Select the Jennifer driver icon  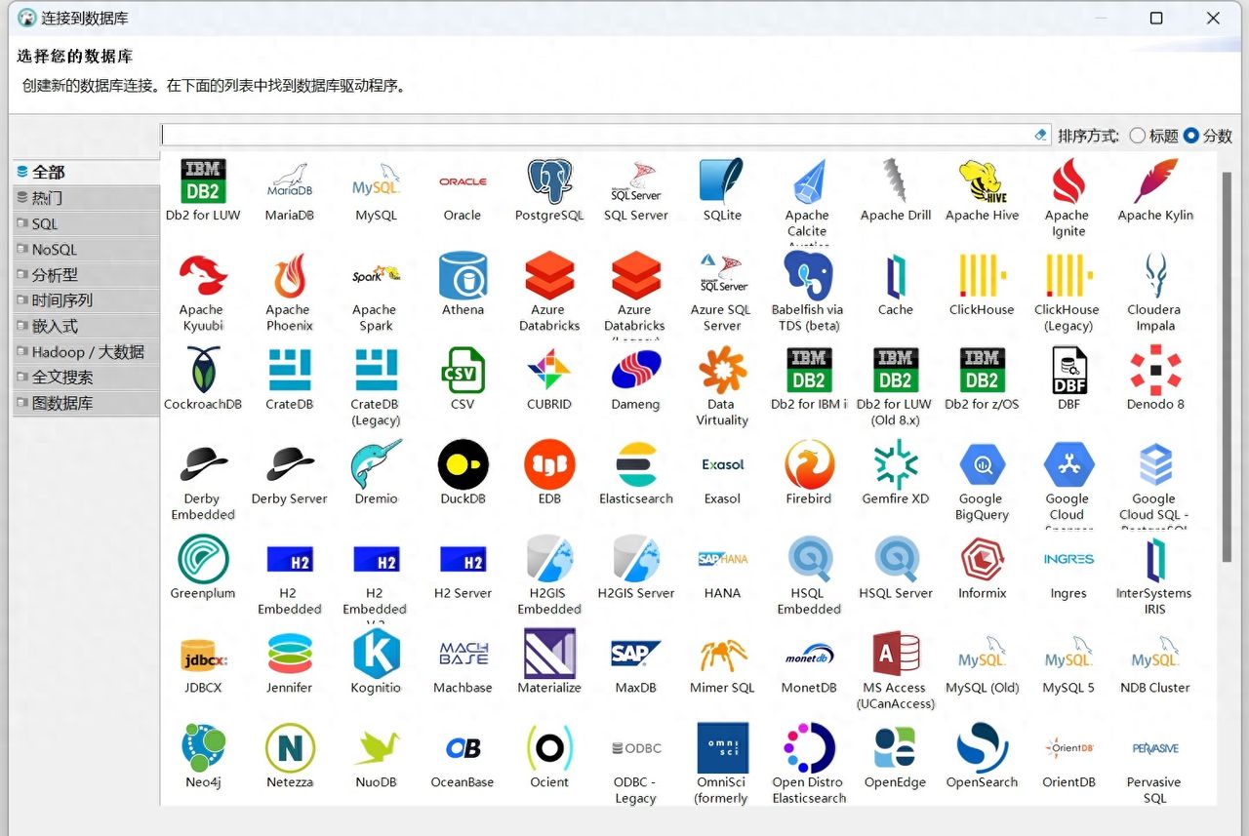(x=289, y=655)
